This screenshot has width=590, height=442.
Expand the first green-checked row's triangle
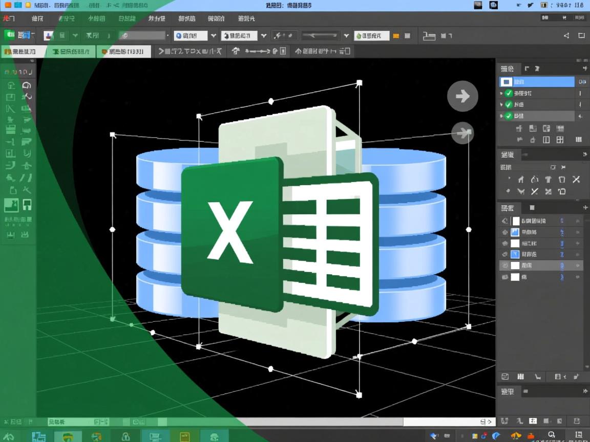[502, 93]
